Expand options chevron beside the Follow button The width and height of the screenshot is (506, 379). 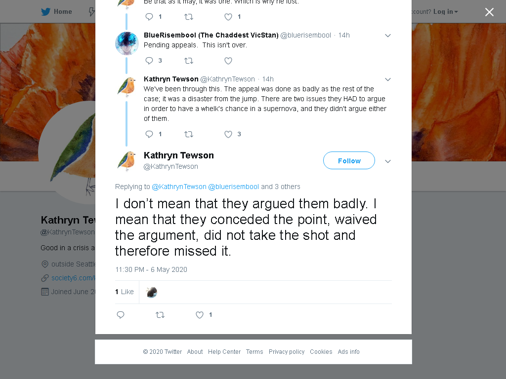388,161
